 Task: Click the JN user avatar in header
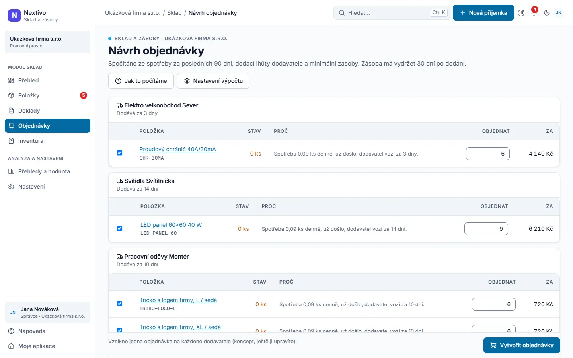(559, 13)
